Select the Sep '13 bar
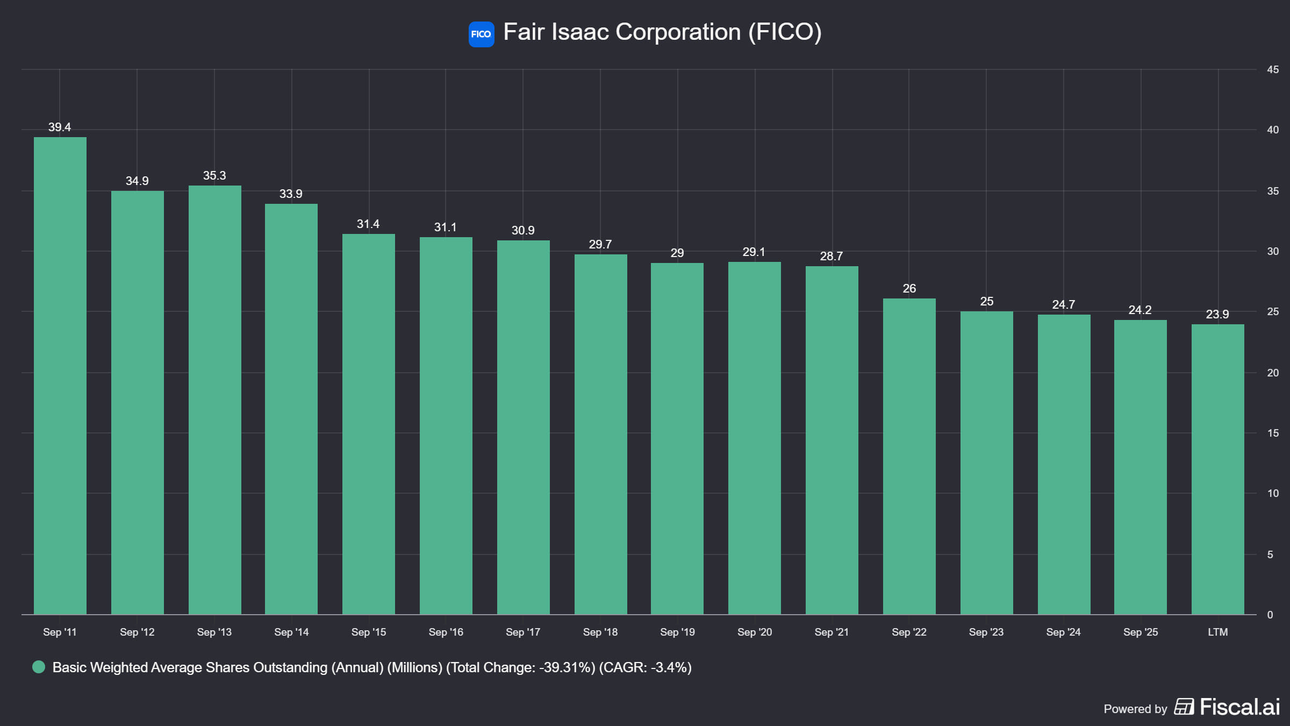This screenshot has height=726, width=1290. tap(215, 400)
